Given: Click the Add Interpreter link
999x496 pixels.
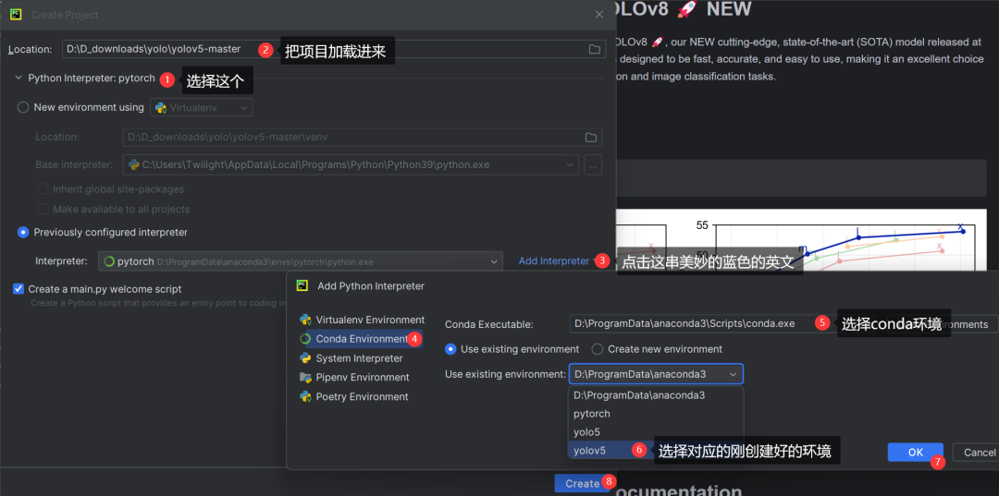Looking at the screenshot, I should point(554,260).
